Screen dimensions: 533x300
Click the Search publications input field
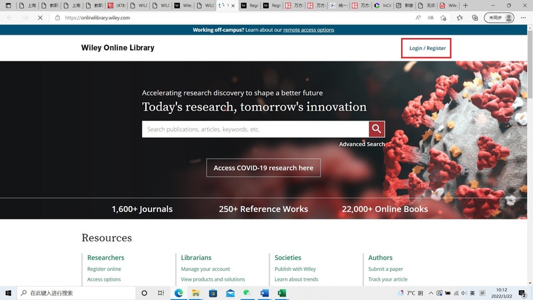(255, 129)
